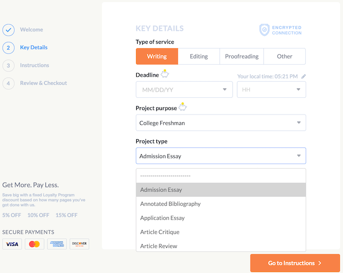
Task: Click the Go to Instructions button
Action: 295,263
